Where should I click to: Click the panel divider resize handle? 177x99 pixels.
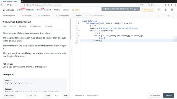coord(72,50)
